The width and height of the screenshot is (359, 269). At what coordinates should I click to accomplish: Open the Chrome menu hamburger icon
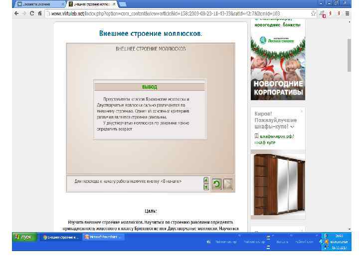(348, 14)
